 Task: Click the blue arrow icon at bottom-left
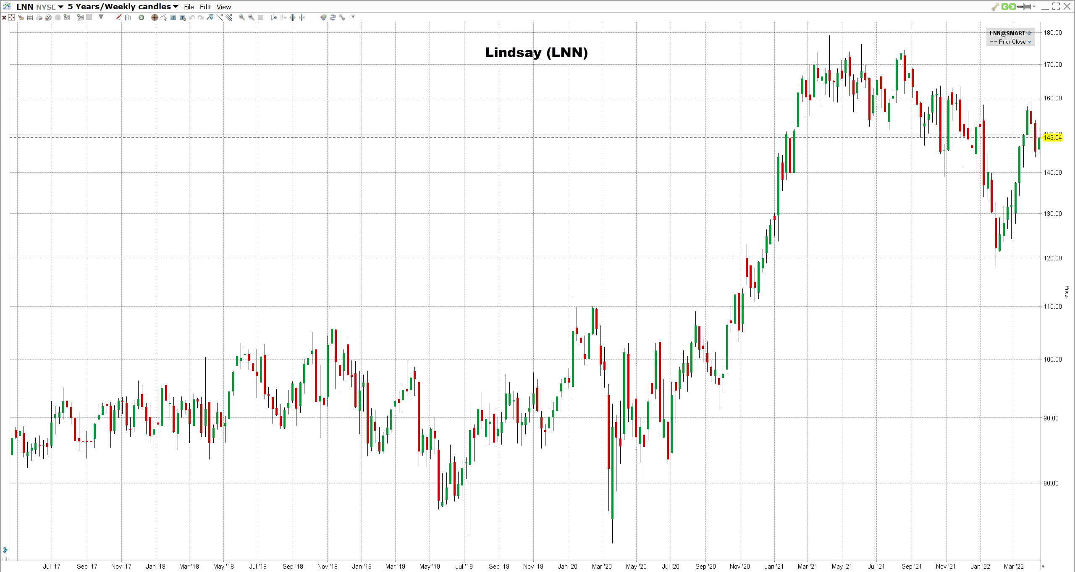5,550
